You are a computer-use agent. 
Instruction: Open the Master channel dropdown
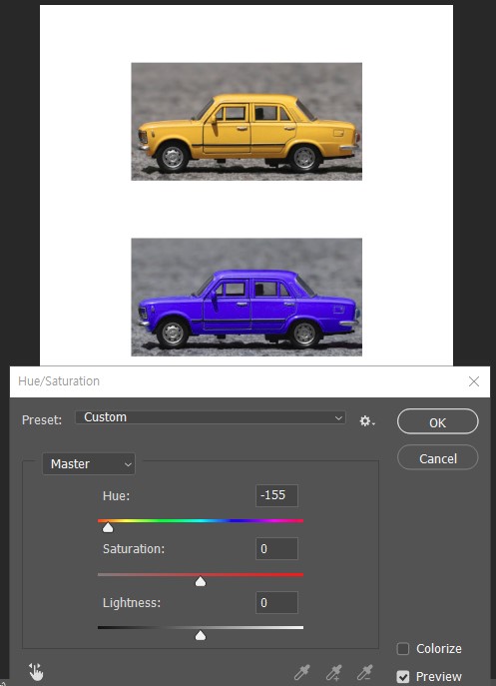(x=89, y=463)
